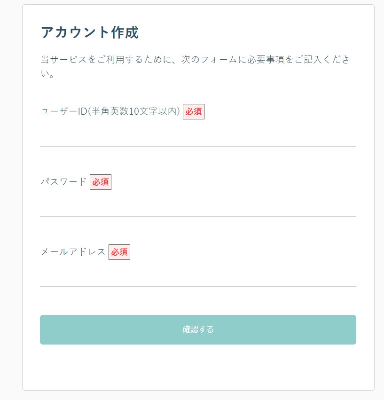Click 必須 badge beside パスワード label
The image size is (384, 400).
click(101, 182)
